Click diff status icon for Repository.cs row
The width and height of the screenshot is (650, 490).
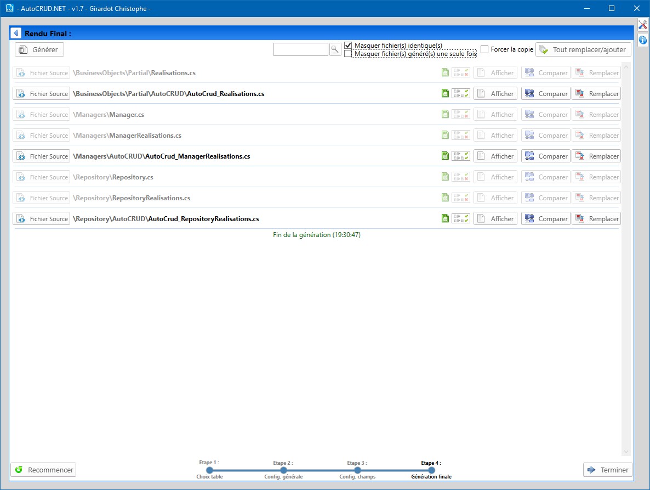(x=461, y=177)
